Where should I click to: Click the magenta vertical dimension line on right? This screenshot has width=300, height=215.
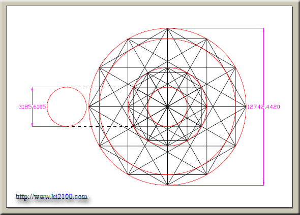[264, 106]
